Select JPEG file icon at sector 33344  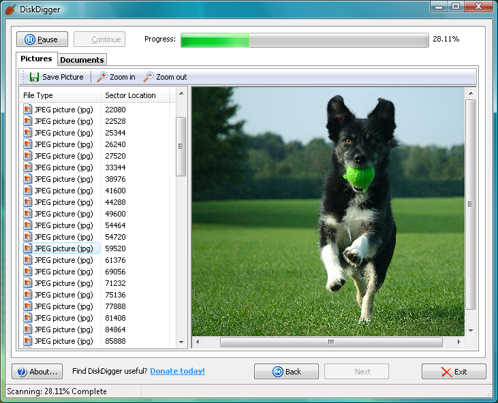[x=28, y=167]
